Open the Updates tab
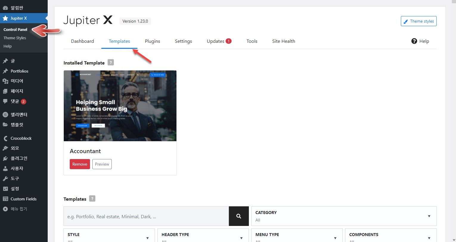 pos(219,41)
